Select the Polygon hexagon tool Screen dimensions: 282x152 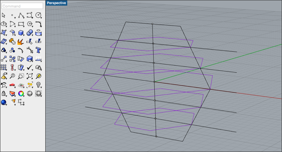[30, 24]
